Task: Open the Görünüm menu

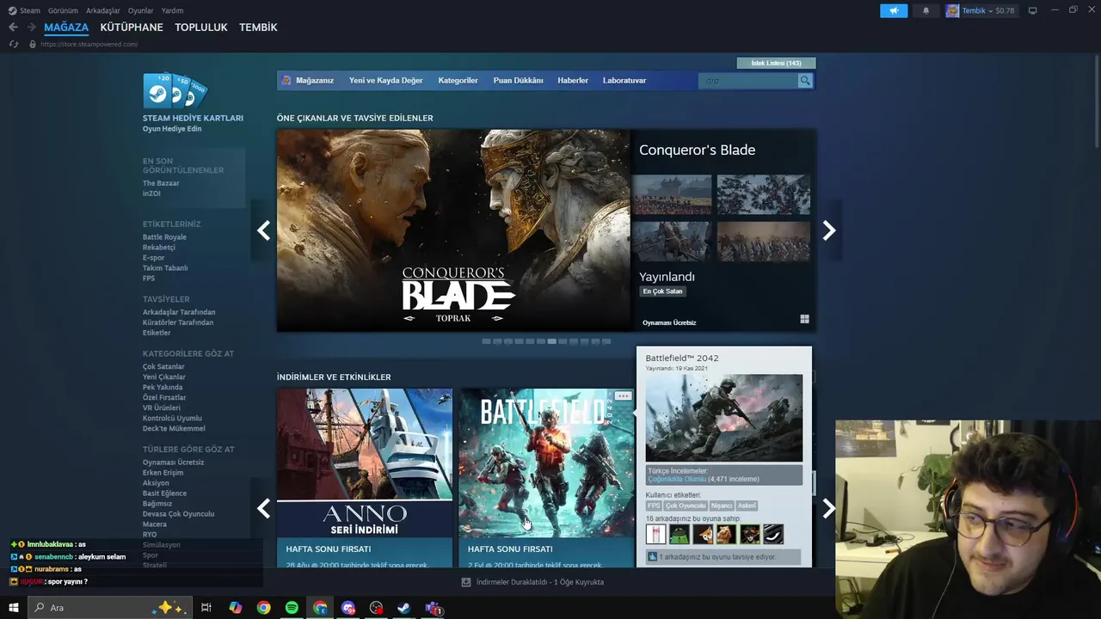Action: (63, 10)
